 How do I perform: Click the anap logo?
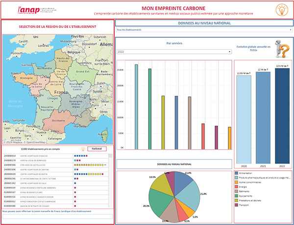[x=37, y=10]
